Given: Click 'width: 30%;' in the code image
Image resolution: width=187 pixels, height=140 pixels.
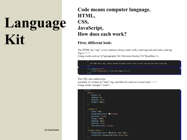Looking at the screenshot, I should (x=97, y=112).
